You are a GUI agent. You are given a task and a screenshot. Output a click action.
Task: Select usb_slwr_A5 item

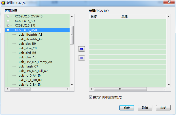tap(27, 57)
